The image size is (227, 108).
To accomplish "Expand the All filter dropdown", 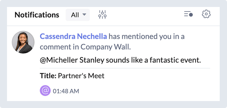I will 78,15.
